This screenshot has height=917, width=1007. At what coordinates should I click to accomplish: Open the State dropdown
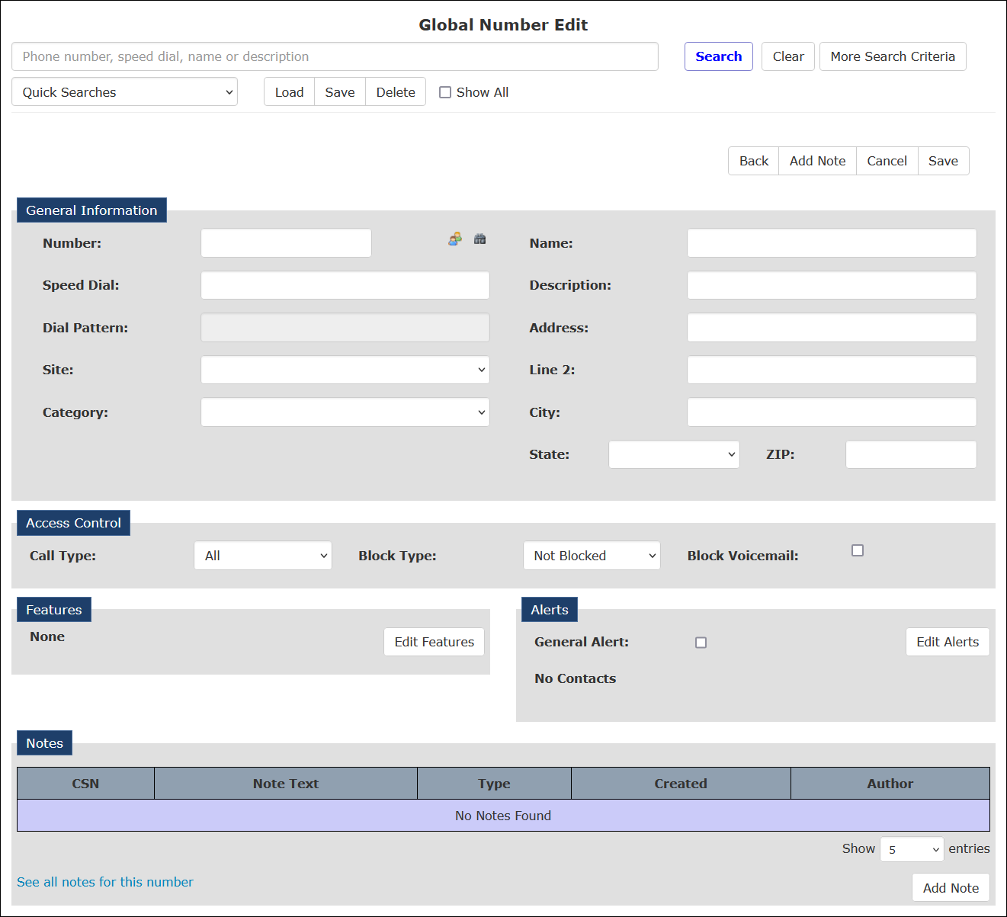(x=674, y=454)
